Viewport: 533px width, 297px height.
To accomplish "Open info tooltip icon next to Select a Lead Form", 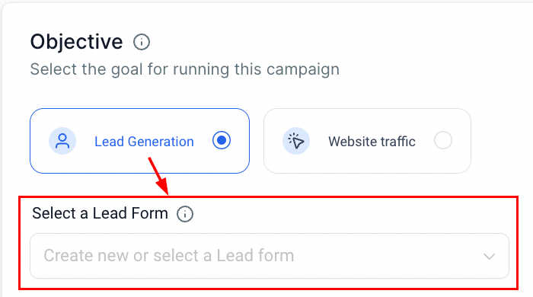I will [x=185, y=214].
